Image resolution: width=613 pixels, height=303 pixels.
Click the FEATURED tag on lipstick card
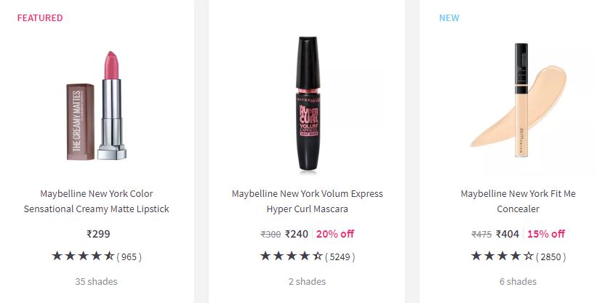40,17
